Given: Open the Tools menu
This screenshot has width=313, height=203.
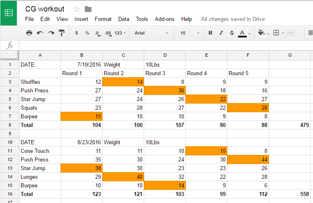Looking at the screenshot, I should coord(142,19).
